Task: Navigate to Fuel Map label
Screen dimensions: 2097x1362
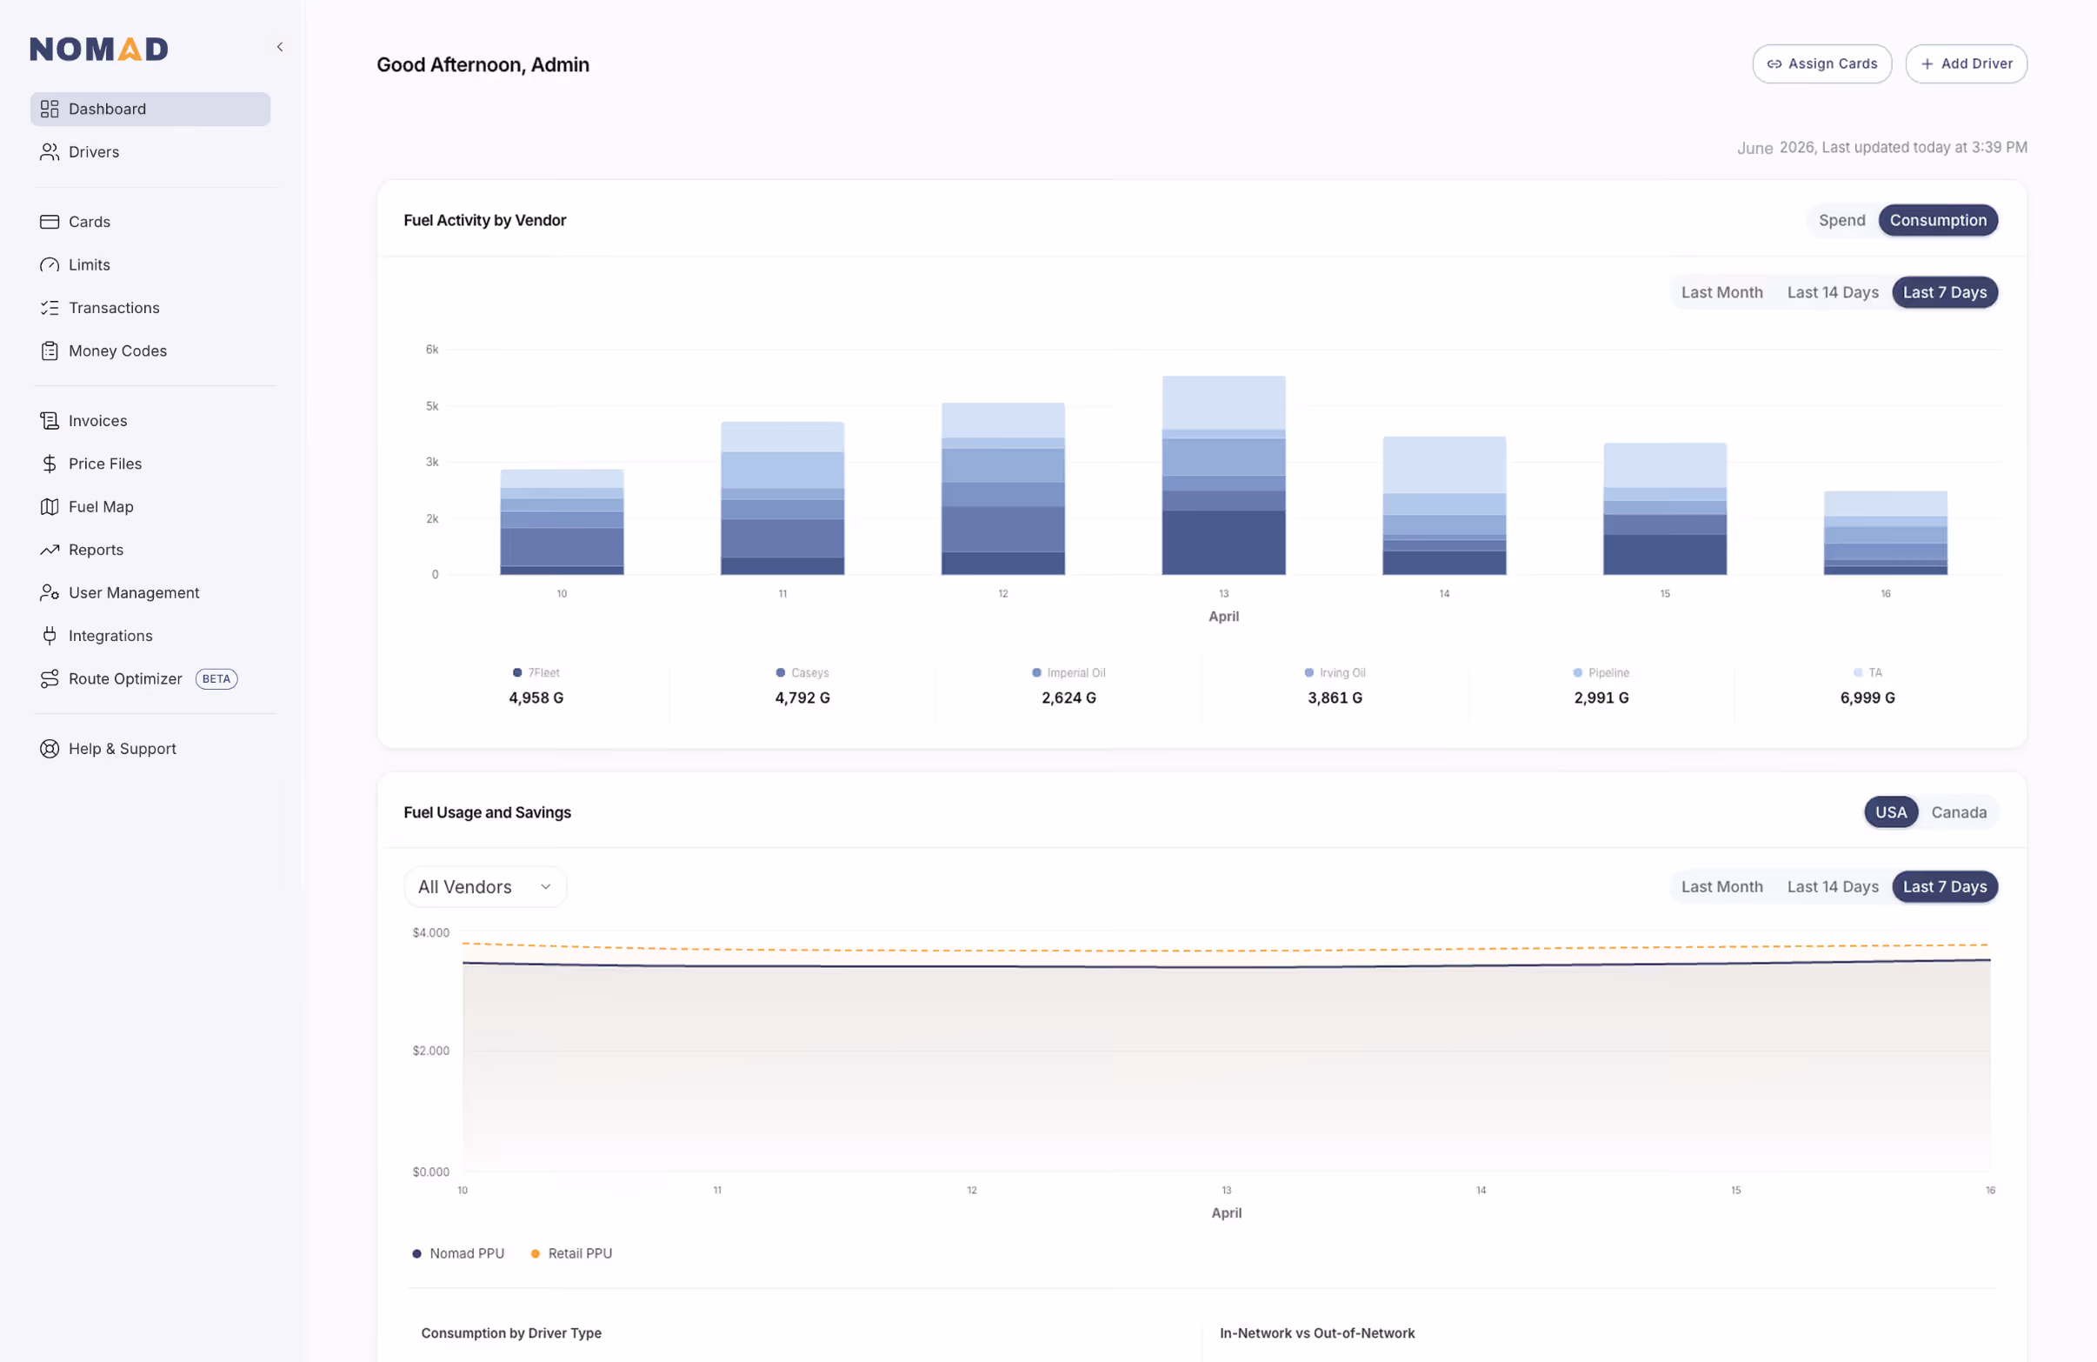Action: pyautogui.click(x=102, y=507)
